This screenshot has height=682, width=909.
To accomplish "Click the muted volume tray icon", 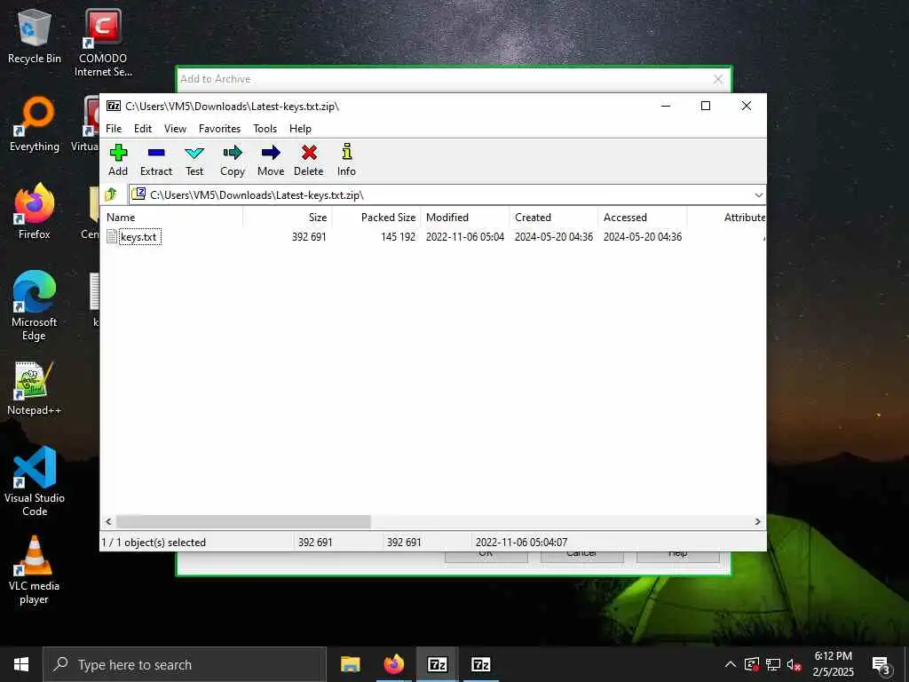I will point(794,664).
